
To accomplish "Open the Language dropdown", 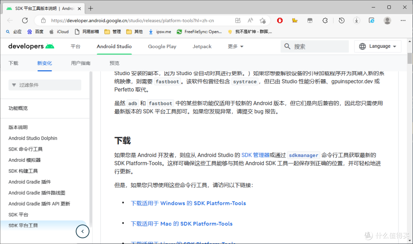I will coord(378,46).
